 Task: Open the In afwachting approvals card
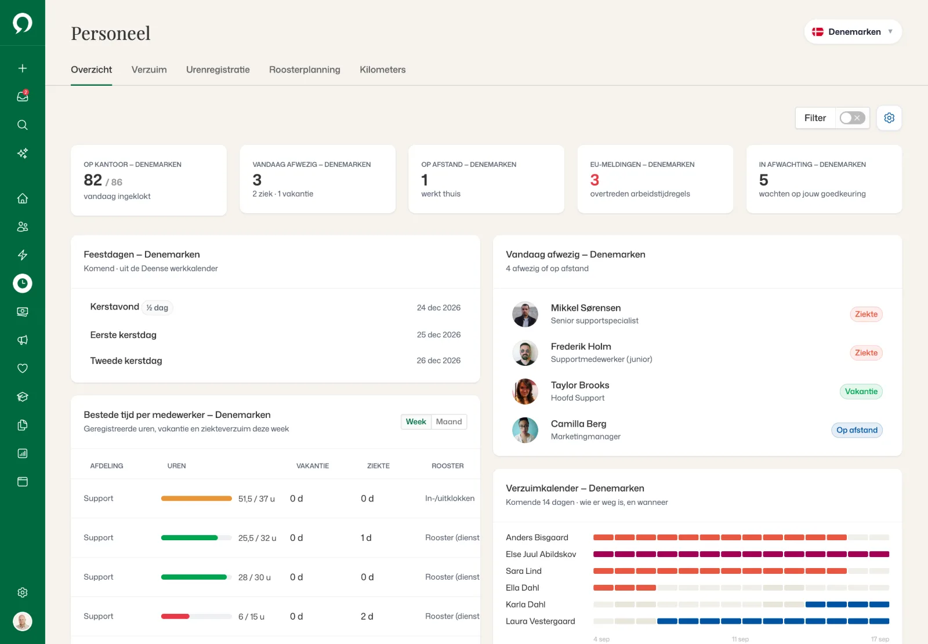click(x=824, y=179)
